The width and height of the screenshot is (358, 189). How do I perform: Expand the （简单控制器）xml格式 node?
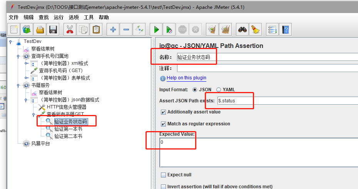click(x=26, y=64)
